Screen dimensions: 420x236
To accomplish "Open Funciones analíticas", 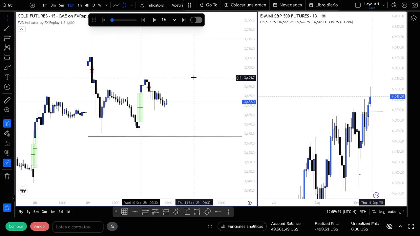I will coord(242,226).
